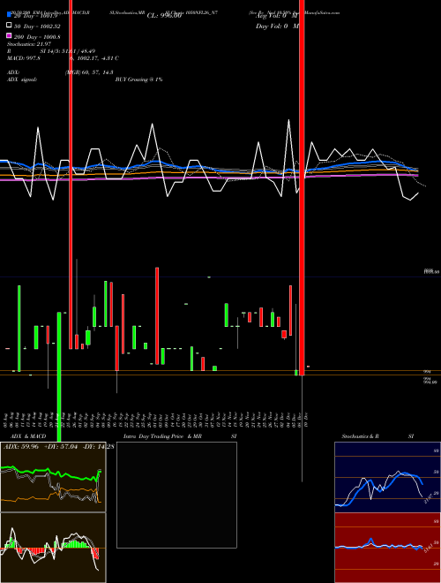441x583 pixels.
Task: Click the 'ADX: 59.96' value in ADX panel
Action: coord(21,447)
